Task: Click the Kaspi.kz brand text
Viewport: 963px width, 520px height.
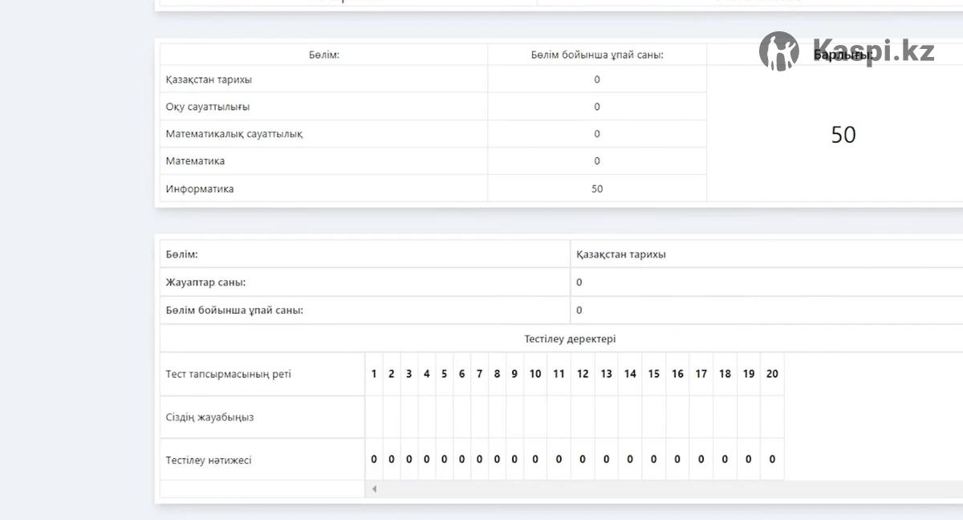Action: tap(873, 51)
